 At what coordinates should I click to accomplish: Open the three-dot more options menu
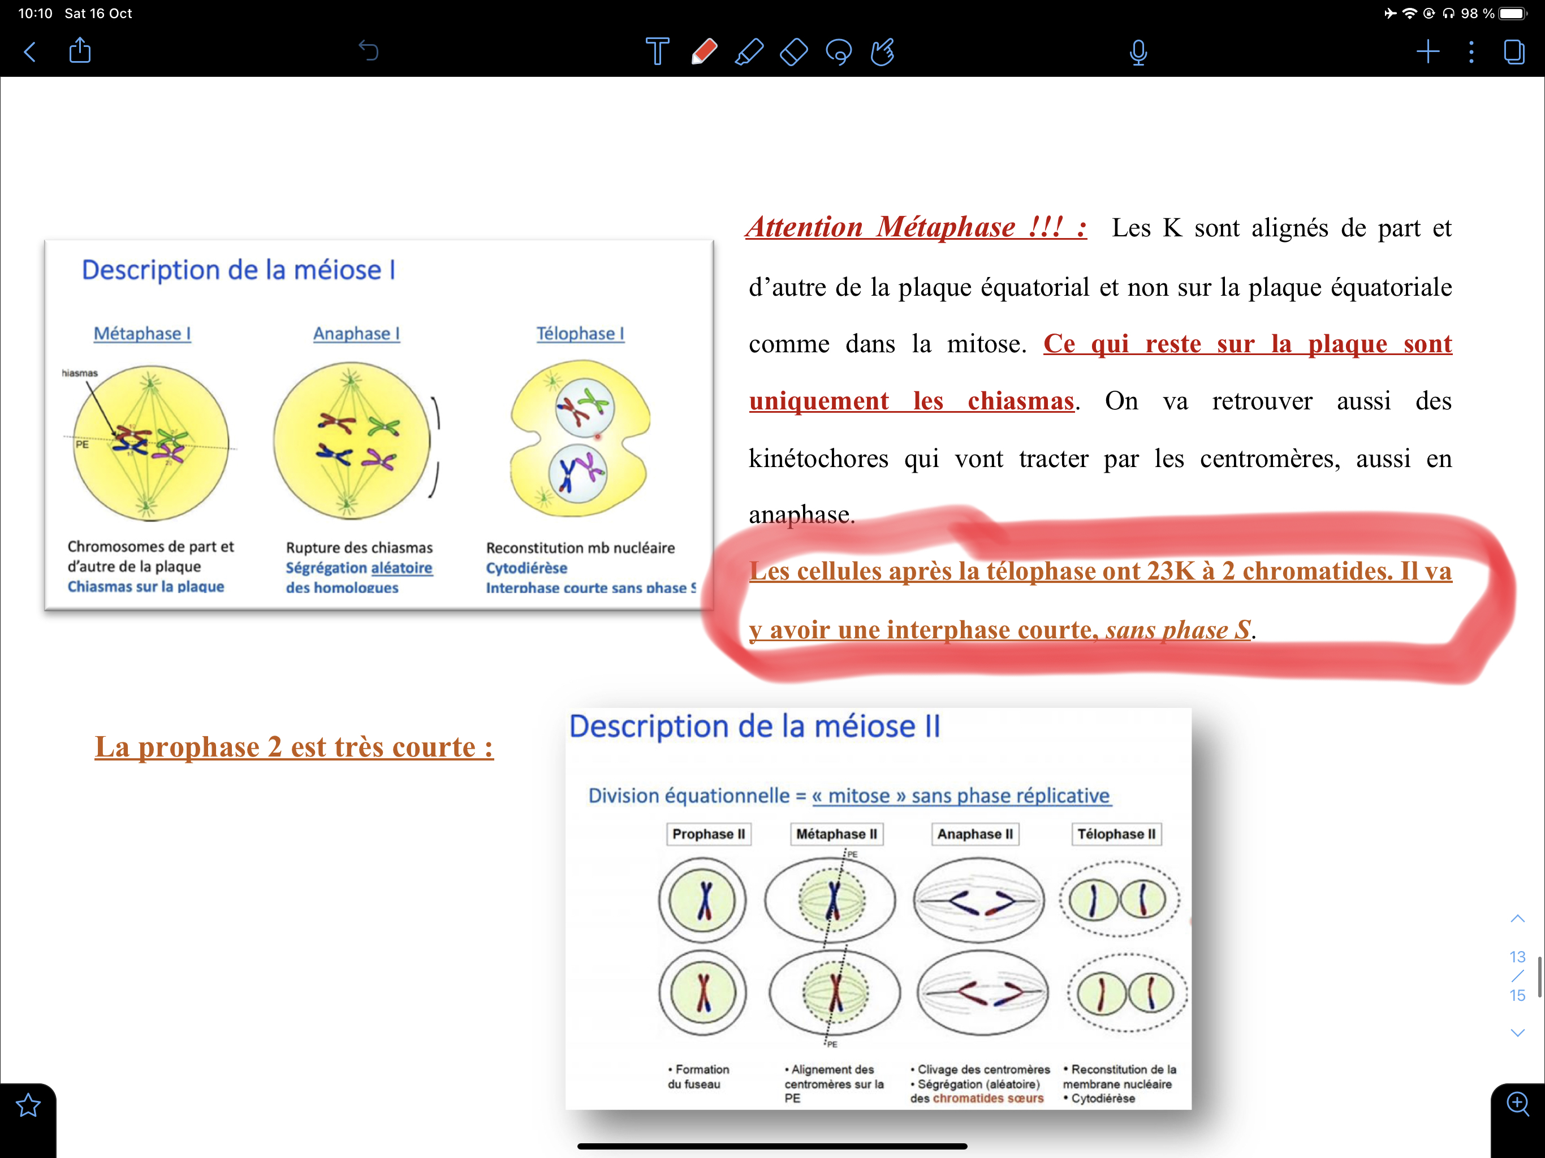point(1471,51)
